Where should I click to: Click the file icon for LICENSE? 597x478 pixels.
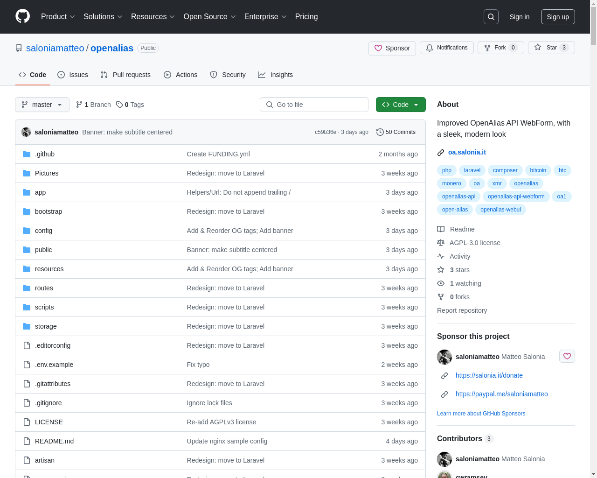pos(27,422)
